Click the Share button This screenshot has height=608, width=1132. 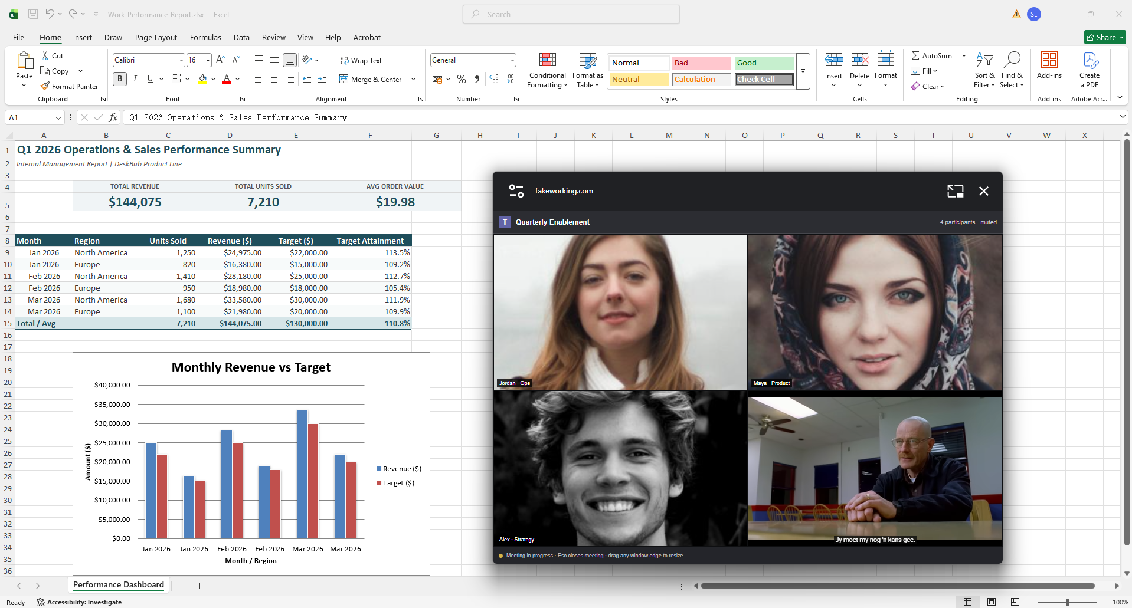tap(1105, 37)
